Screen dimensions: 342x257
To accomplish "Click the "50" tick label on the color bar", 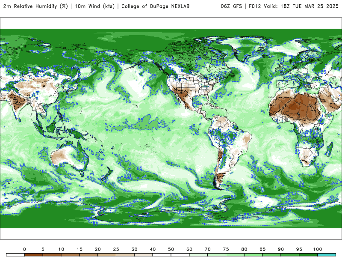I will pyautogui.click(x=171, y=249).
